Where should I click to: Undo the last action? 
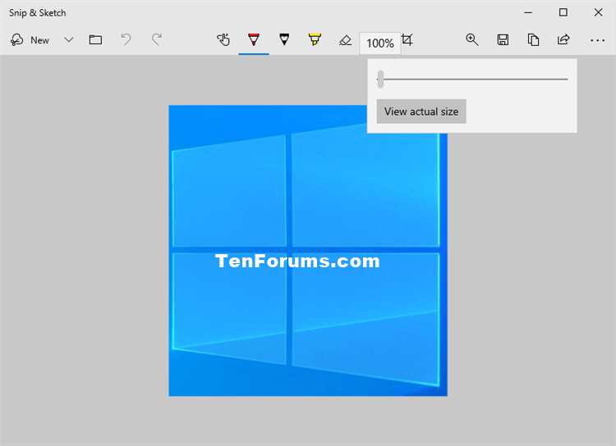[x=126, y=39]
